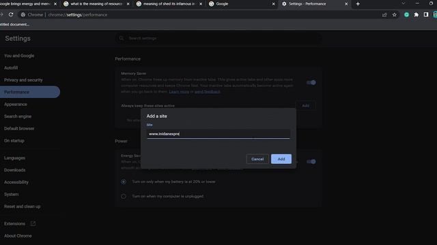
Task: Switch to Settings - Performance tab
Action: (x=314, y=4)
